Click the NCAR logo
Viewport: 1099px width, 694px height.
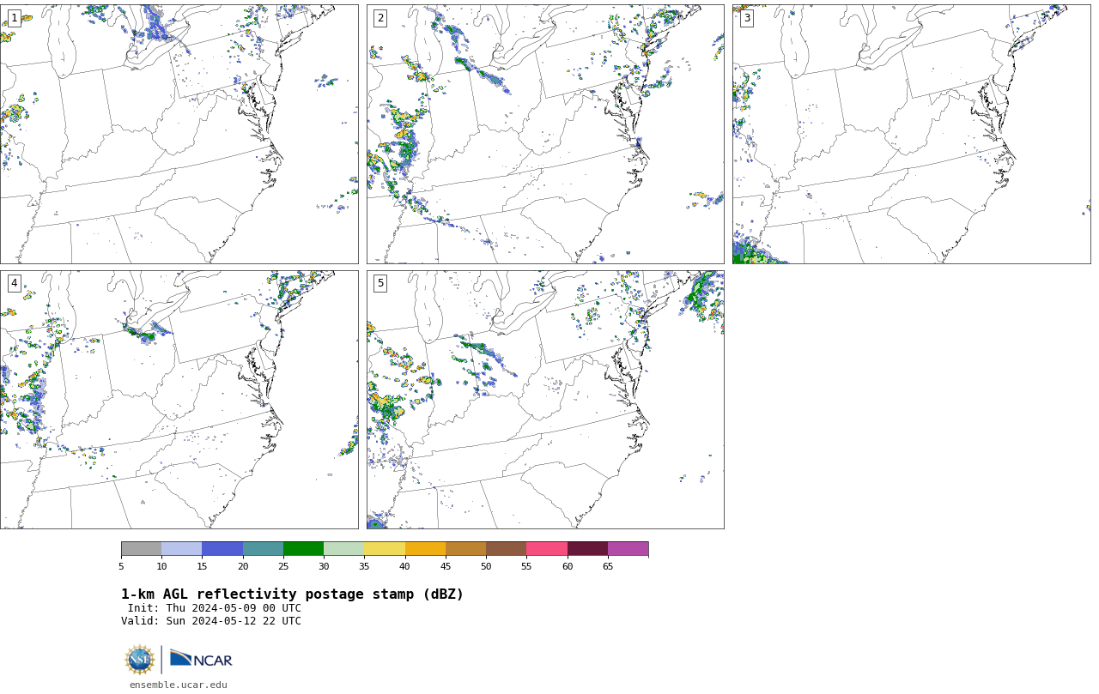[201, 659]
